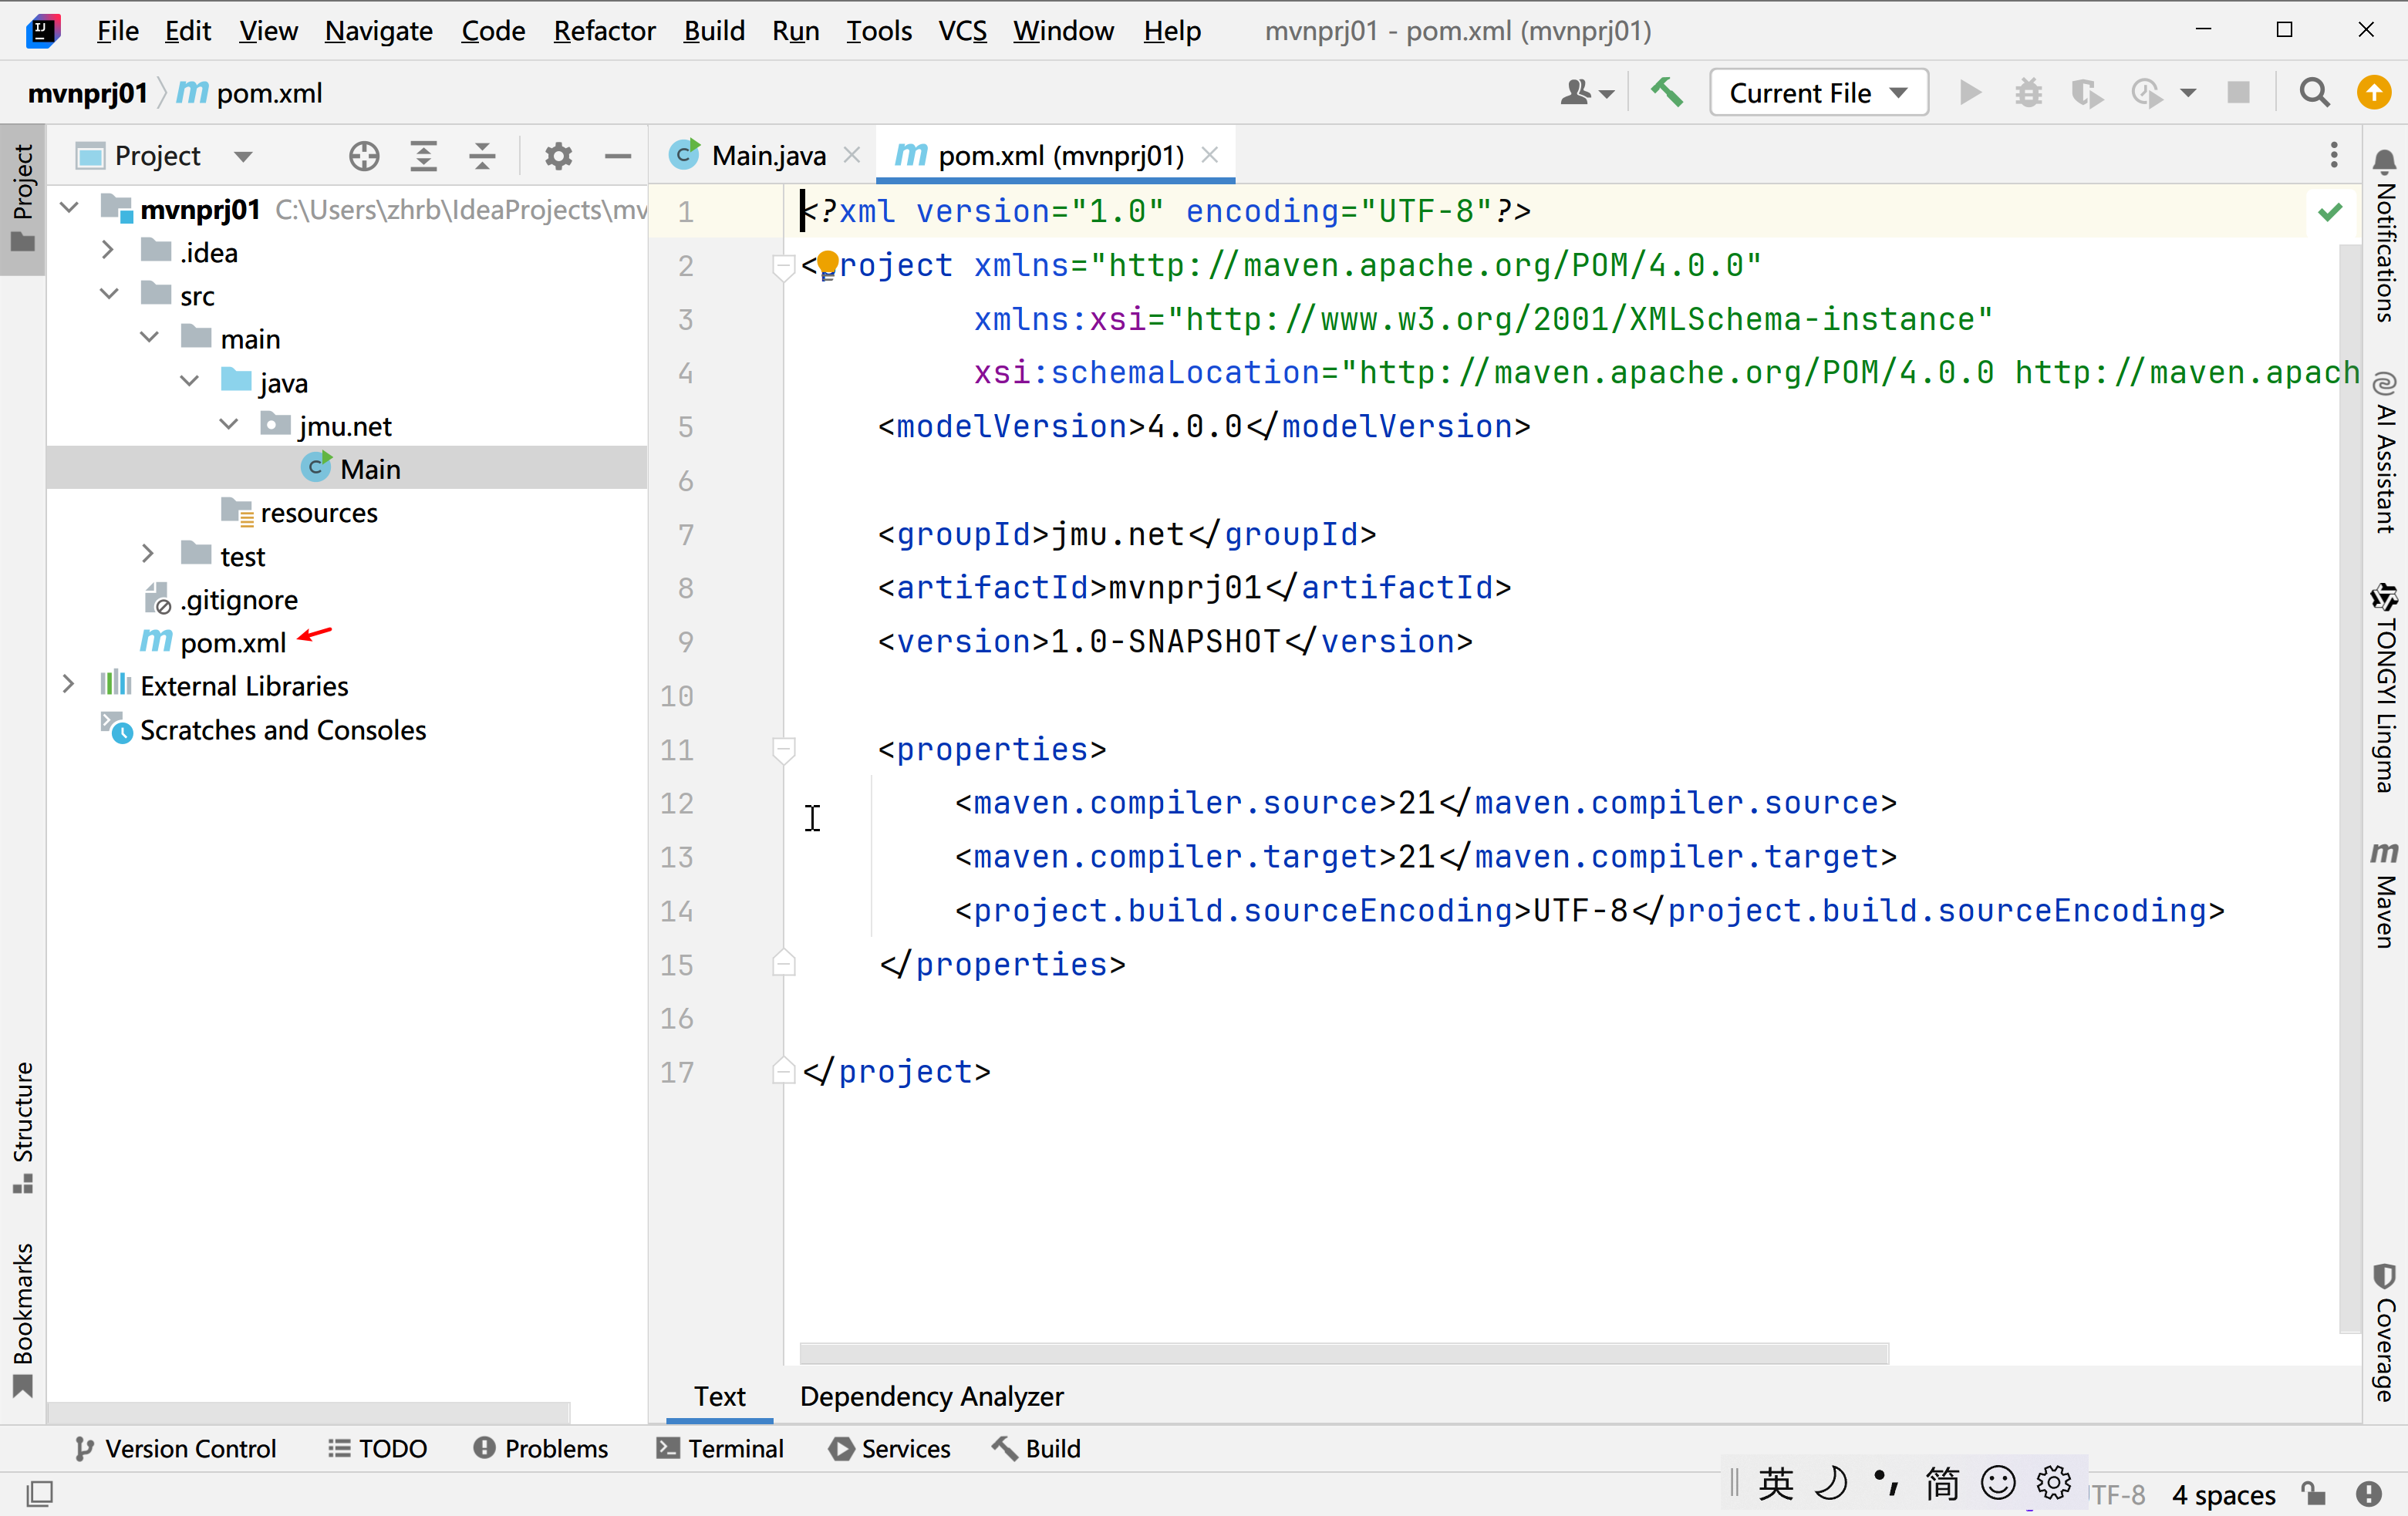Click the Collapse All icon in Project panel
This screenshot has width=2408, height=1516.
tap(482, 156)
